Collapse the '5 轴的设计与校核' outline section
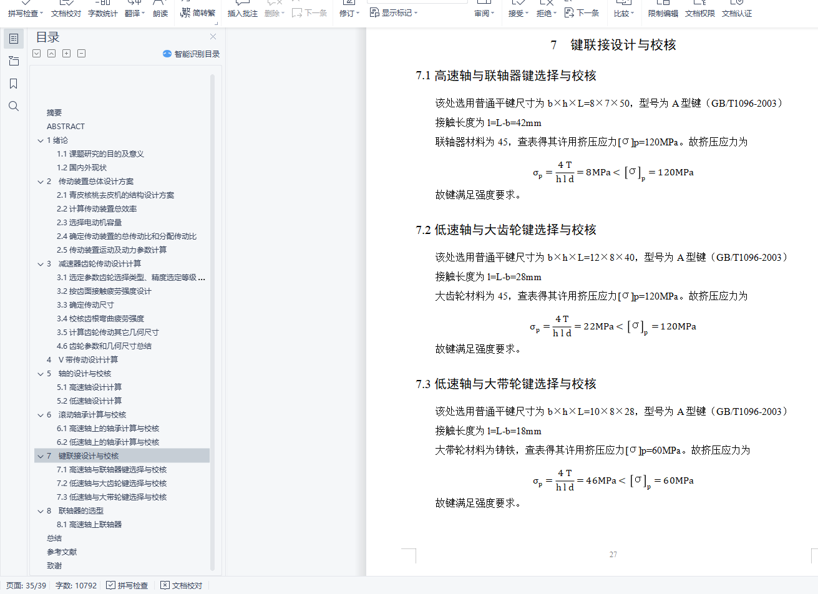The width and height of the screenshot is (818, 594). [41, 374]
